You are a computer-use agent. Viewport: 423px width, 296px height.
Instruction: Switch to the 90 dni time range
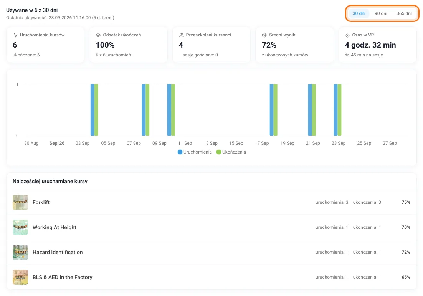click(381, 13)
